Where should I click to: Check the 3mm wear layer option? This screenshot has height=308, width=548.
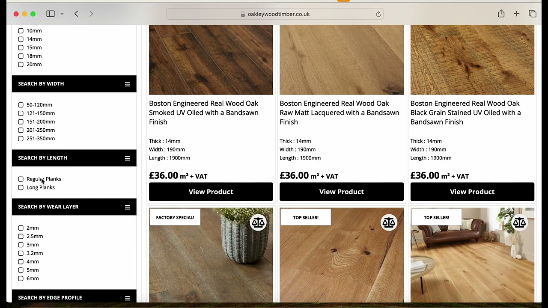click(x=21, y=245)
